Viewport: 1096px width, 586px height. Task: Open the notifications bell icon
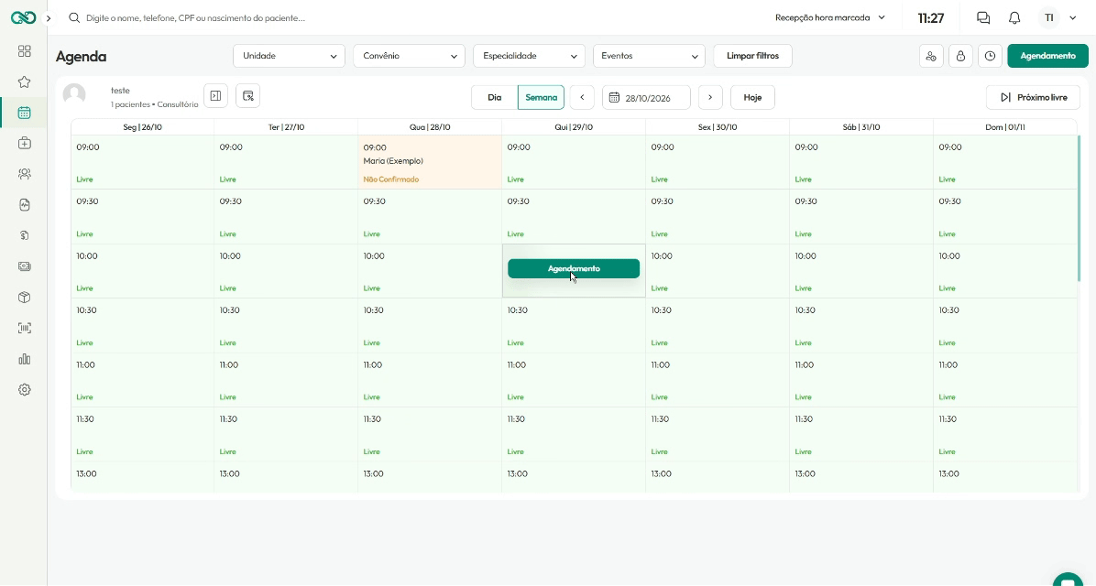pos(1014,18)
